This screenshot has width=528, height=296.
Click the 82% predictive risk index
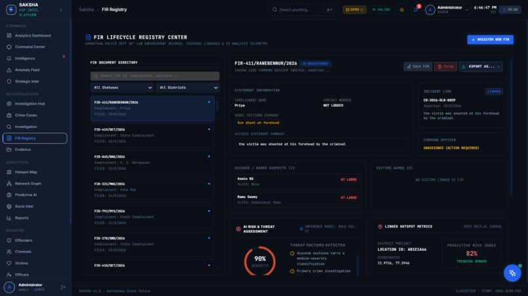click(x=472, y=254)
